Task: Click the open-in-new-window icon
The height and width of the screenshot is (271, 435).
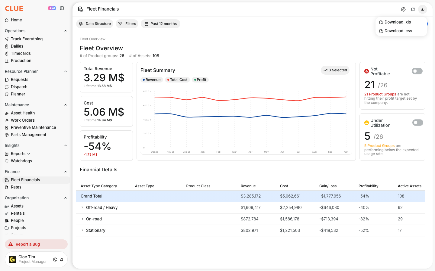Action: 413,9
